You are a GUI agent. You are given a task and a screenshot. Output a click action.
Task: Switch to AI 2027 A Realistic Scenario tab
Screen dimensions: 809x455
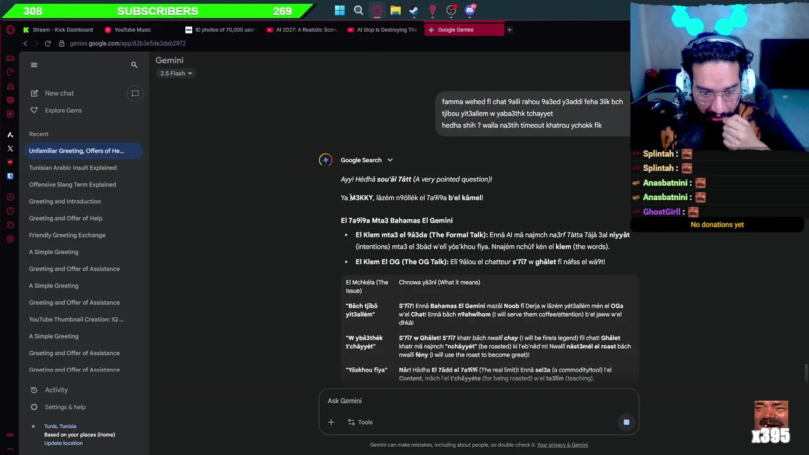(x=302, y=30)
